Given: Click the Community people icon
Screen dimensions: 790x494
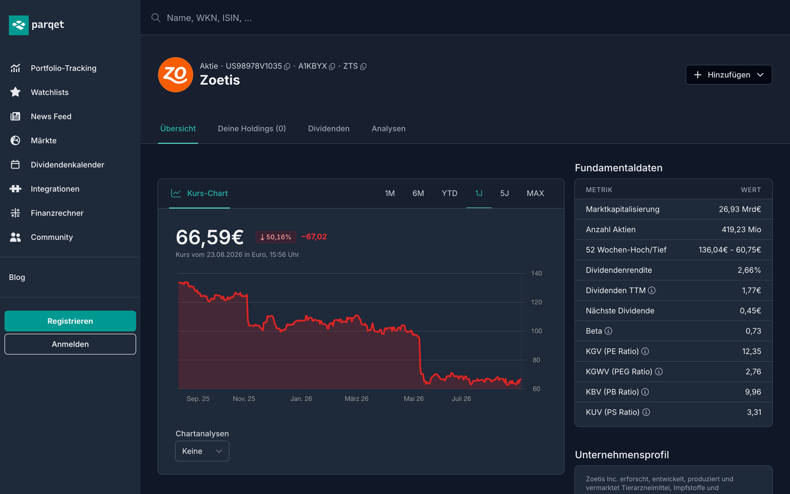Looking at the screenshot, I should [x=15, y=237].
